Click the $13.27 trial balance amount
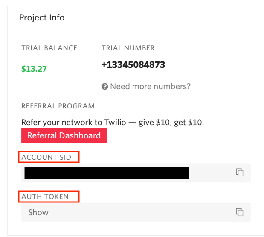 [x=34, y=68]
